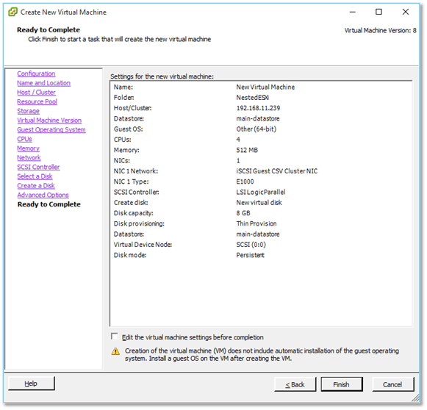
Task: Click the Finish button
Action: pos(342,384)
